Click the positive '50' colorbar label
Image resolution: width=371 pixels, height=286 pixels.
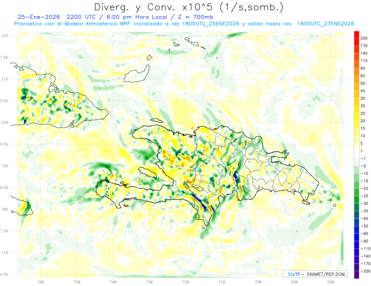click(363, 83)
